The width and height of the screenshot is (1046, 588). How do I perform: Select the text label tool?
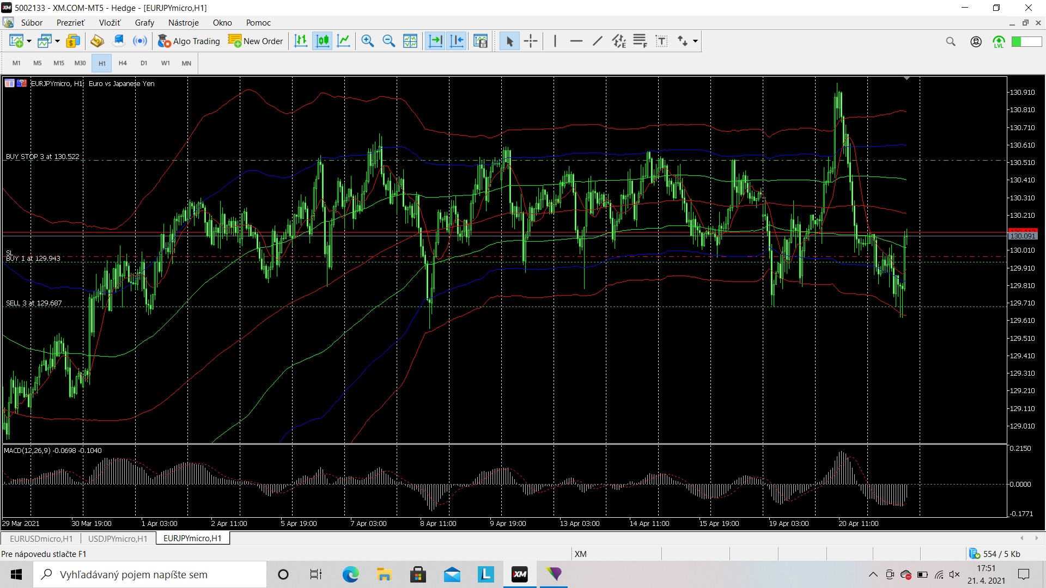pyautogui.click(x=661, y=41)
